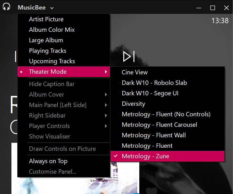Expand Main Panel [Left Side] arrow
Screen dimensions: 233x194
pyautogui.click(x=106, y=105)
